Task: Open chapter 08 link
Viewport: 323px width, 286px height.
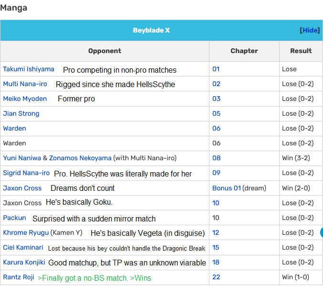Action: click(216, 158)
